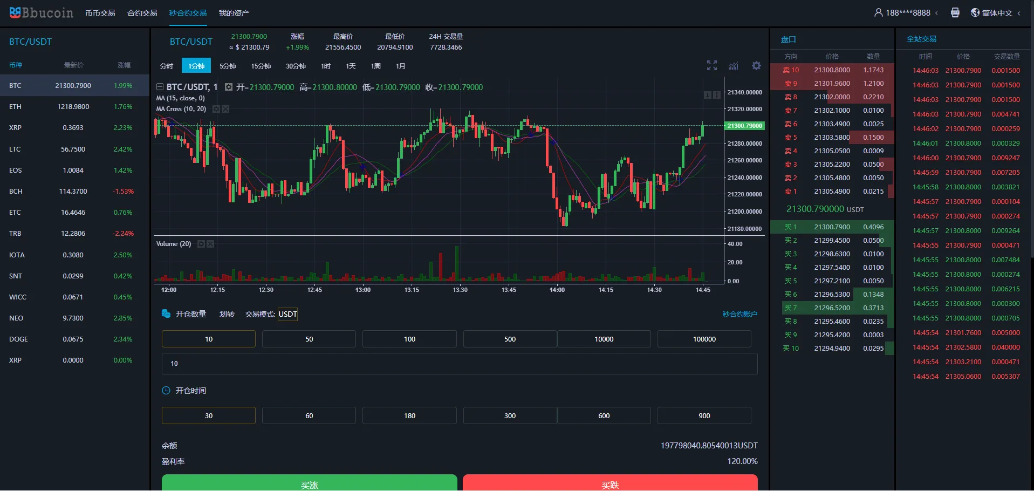Set open time to 30 seconds
Viewport: 1034px width, 491px height.
coord(209,415)
